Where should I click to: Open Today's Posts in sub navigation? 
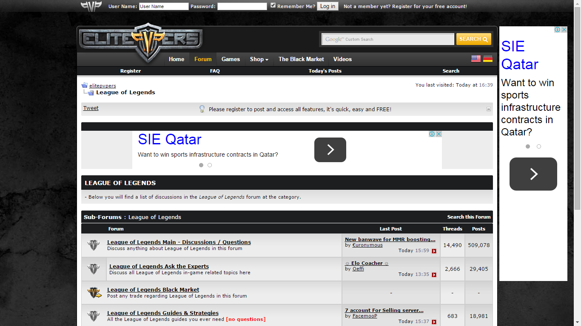click(325, 71)
